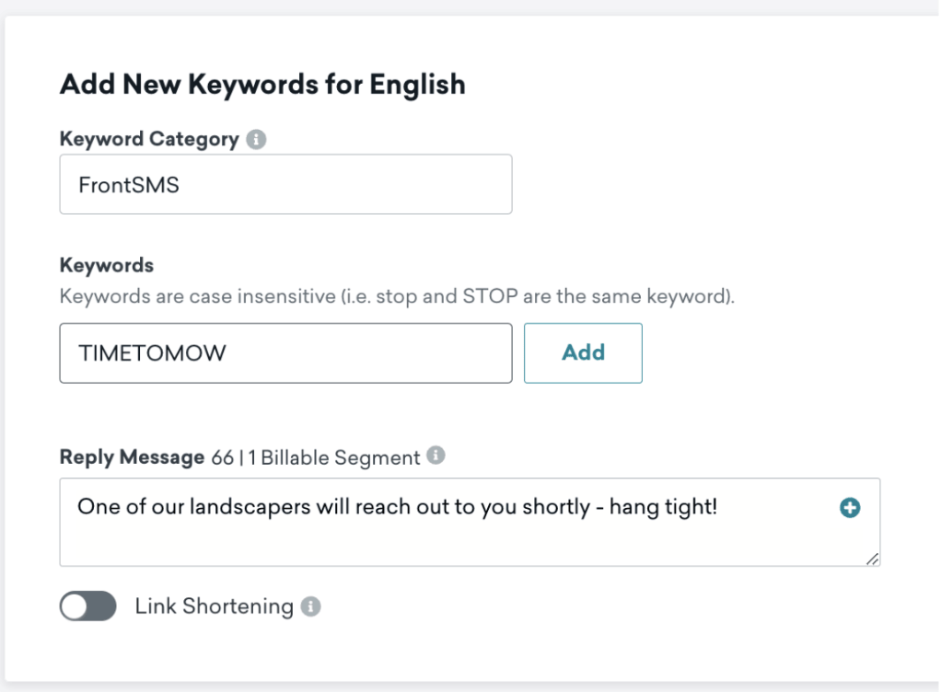Click the gray background above the form card
This screenshot has height=692, width=941.
pyautogui.click(x=460, y=6)
